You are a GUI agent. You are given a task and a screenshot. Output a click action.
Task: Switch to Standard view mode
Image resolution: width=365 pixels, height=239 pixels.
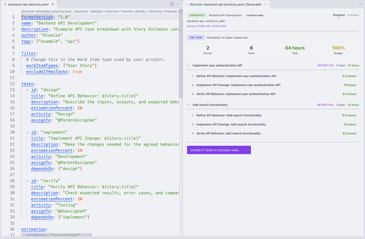pyautogui.click(x=339, y=15)
